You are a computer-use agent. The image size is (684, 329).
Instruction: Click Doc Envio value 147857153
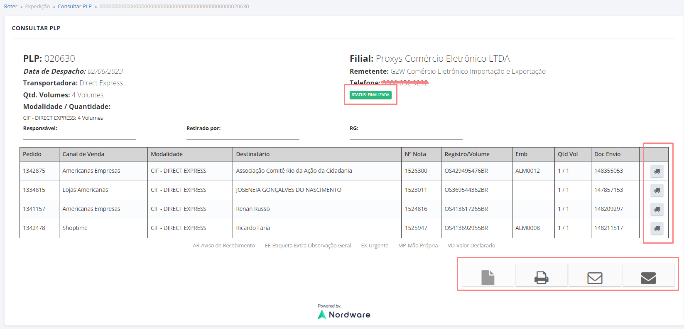click(609, 190)
